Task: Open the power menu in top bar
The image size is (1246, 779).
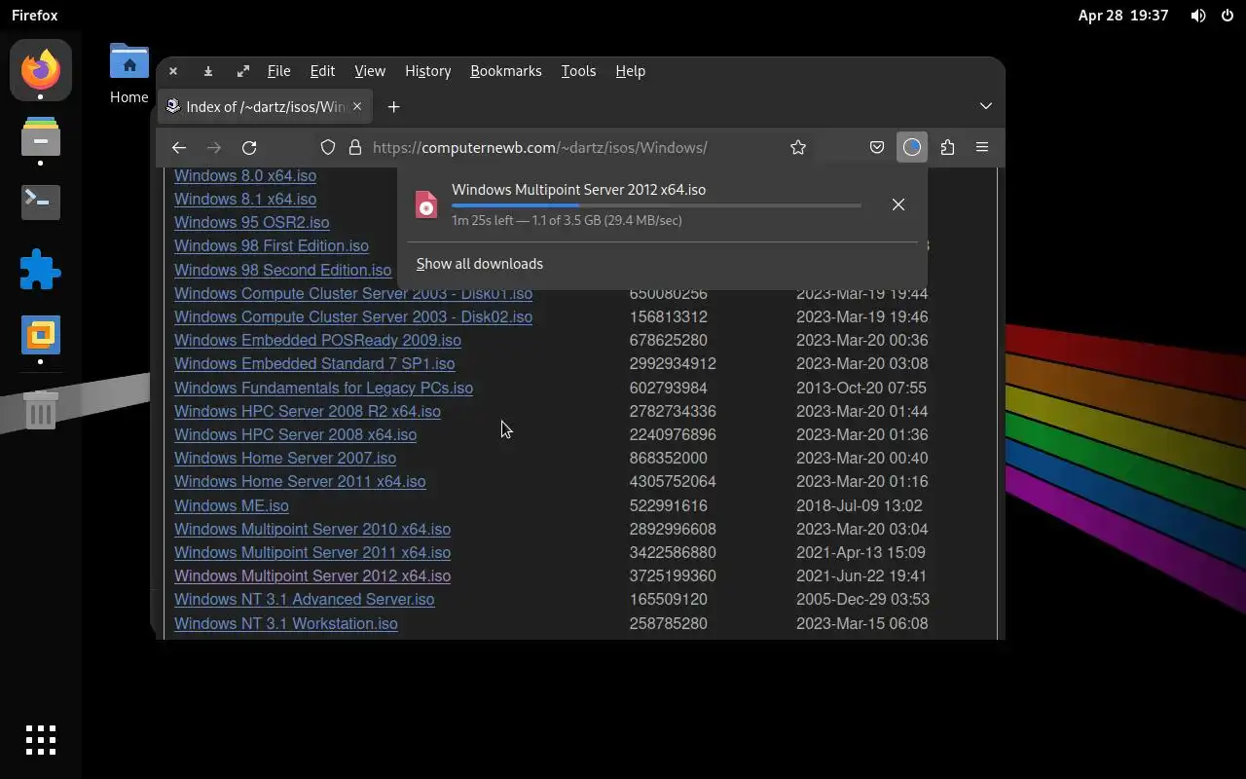Action: [x=1227, y=16]
